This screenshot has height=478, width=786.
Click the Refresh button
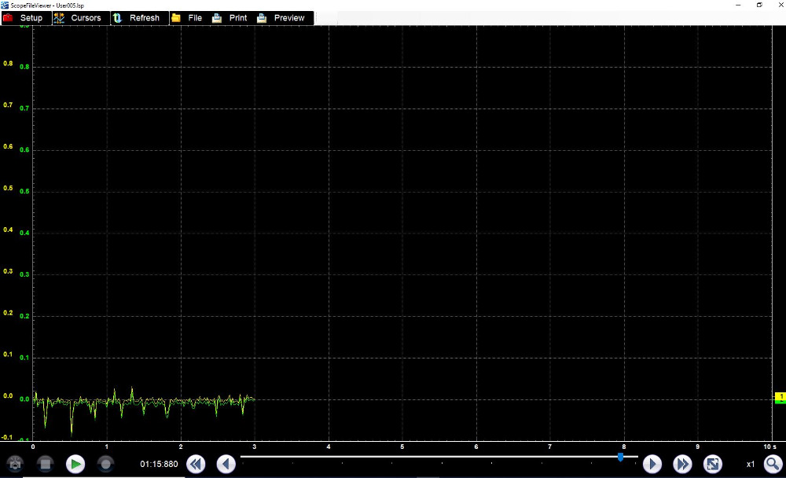tap(138, 18)
